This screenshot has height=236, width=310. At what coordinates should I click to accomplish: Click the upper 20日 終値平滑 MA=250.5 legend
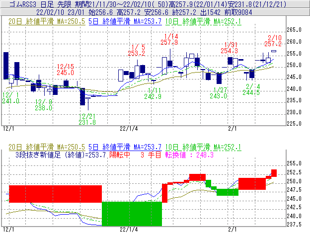pos(47,21)
